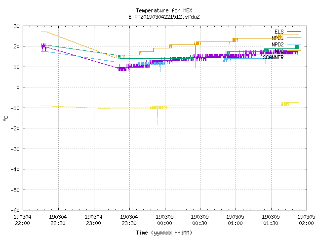Click the y-axis tick label -20

(x=15, y=128)
